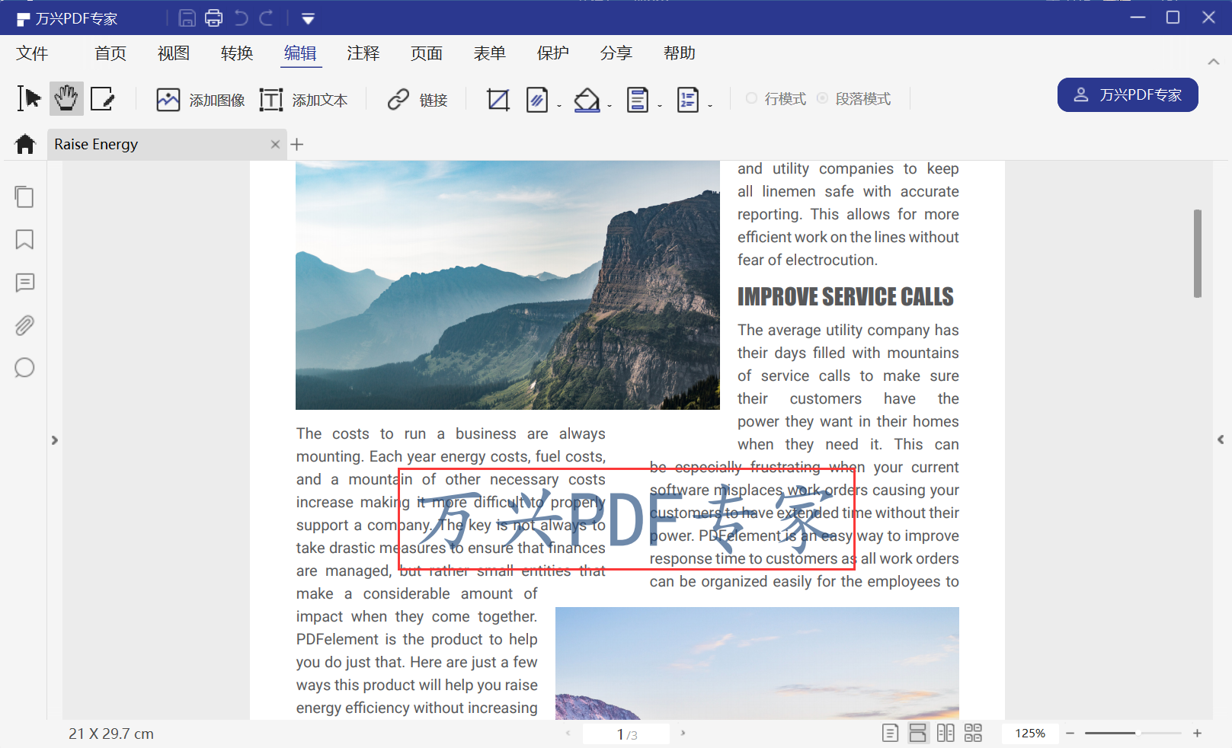Viewport: 1232px width, 748px height.
Task: Go to previous page arrow
Action: point(568,733)
